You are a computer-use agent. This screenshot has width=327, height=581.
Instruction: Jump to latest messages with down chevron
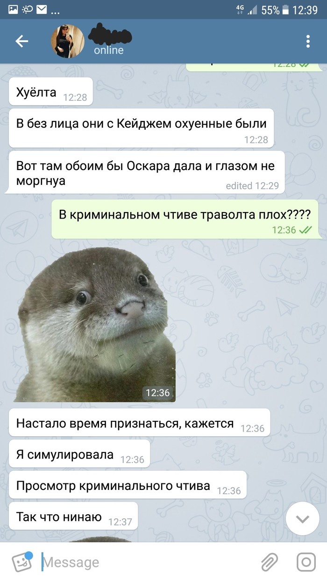302,518
